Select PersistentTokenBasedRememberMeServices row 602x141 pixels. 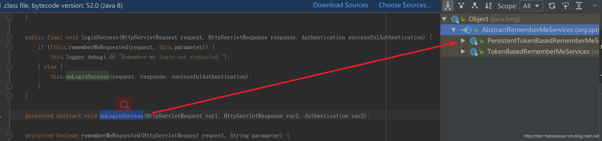point(520,41)
